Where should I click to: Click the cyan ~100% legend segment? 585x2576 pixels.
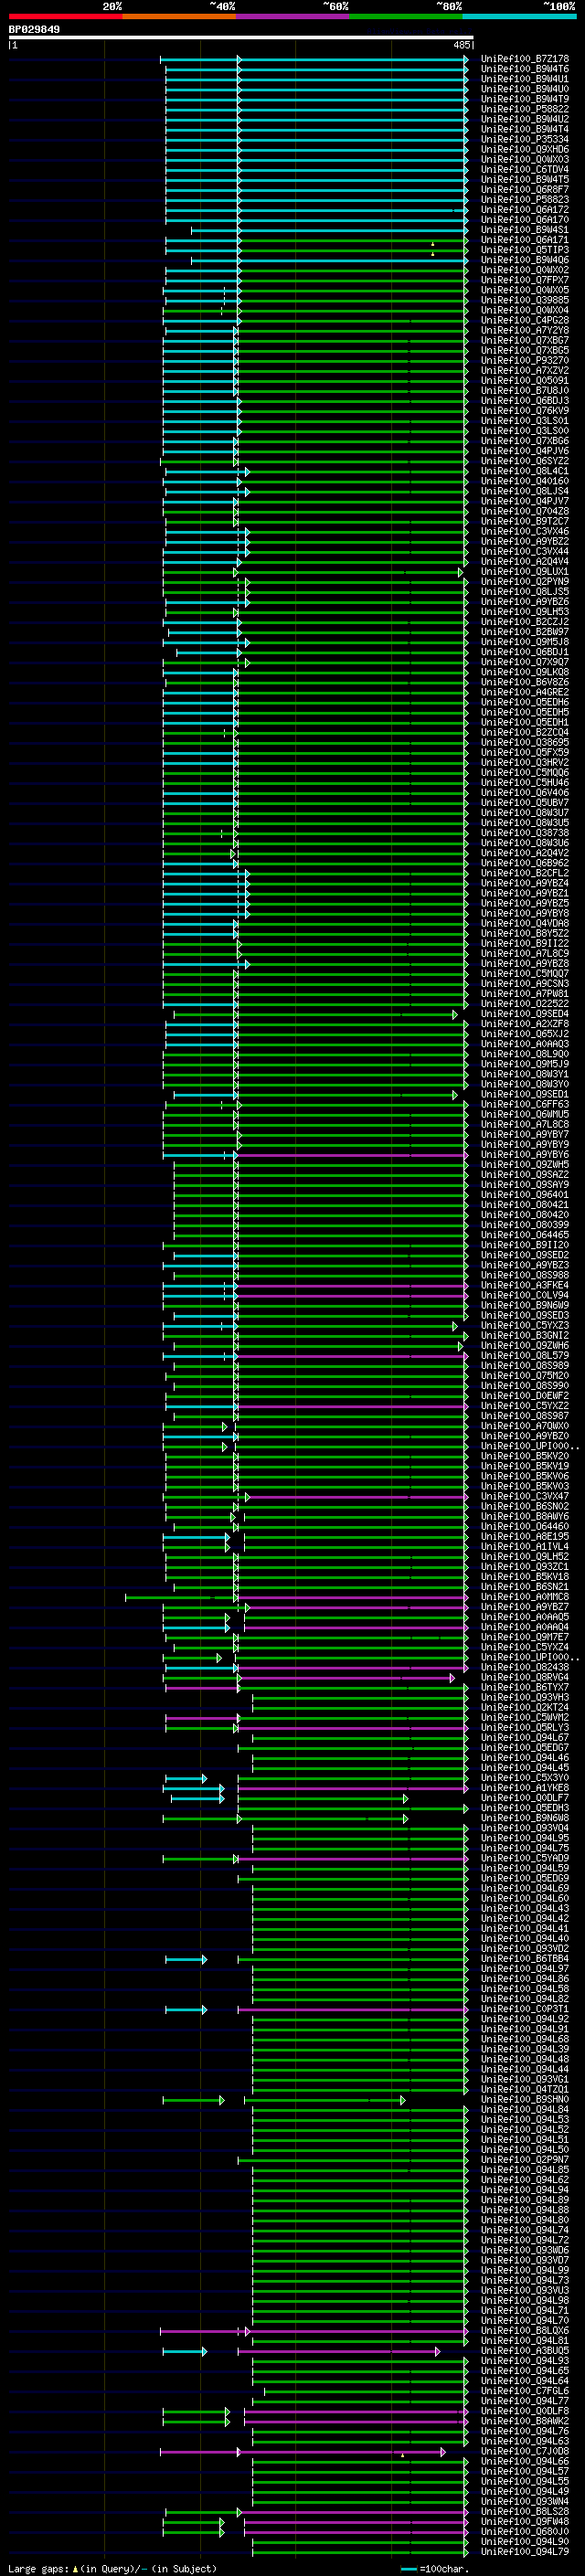520,16
